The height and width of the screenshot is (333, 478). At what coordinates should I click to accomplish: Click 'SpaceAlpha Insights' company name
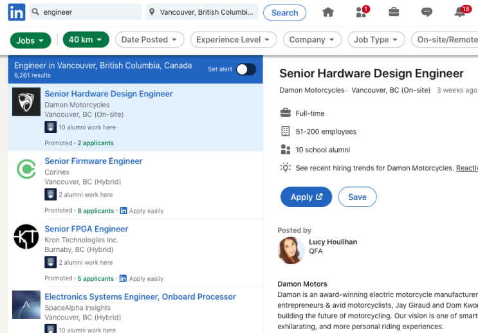click(77, 308)
